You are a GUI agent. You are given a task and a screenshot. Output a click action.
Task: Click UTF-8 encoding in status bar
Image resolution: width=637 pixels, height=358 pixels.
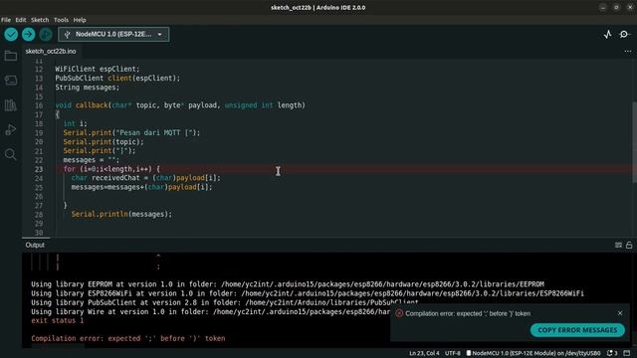click(453, 353)
